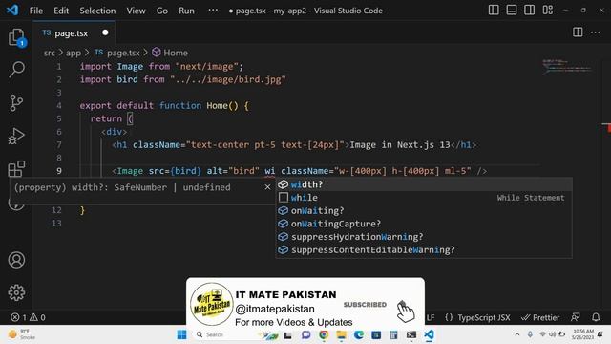Open the Explorer view in activity bar
Image resolution: width=611 pixels, height=344 pixels.
click(x=16, y=37)
